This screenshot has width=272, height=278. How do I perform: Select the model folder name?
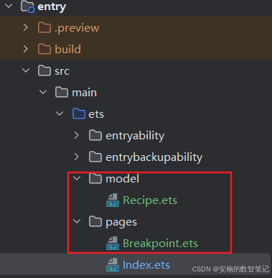click(x=123, y=179)
